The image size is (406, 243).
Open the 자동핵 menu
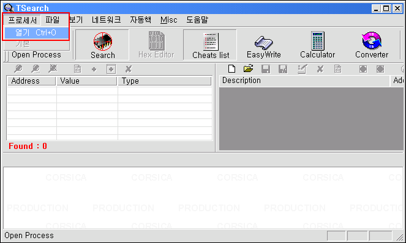[141, 20]
